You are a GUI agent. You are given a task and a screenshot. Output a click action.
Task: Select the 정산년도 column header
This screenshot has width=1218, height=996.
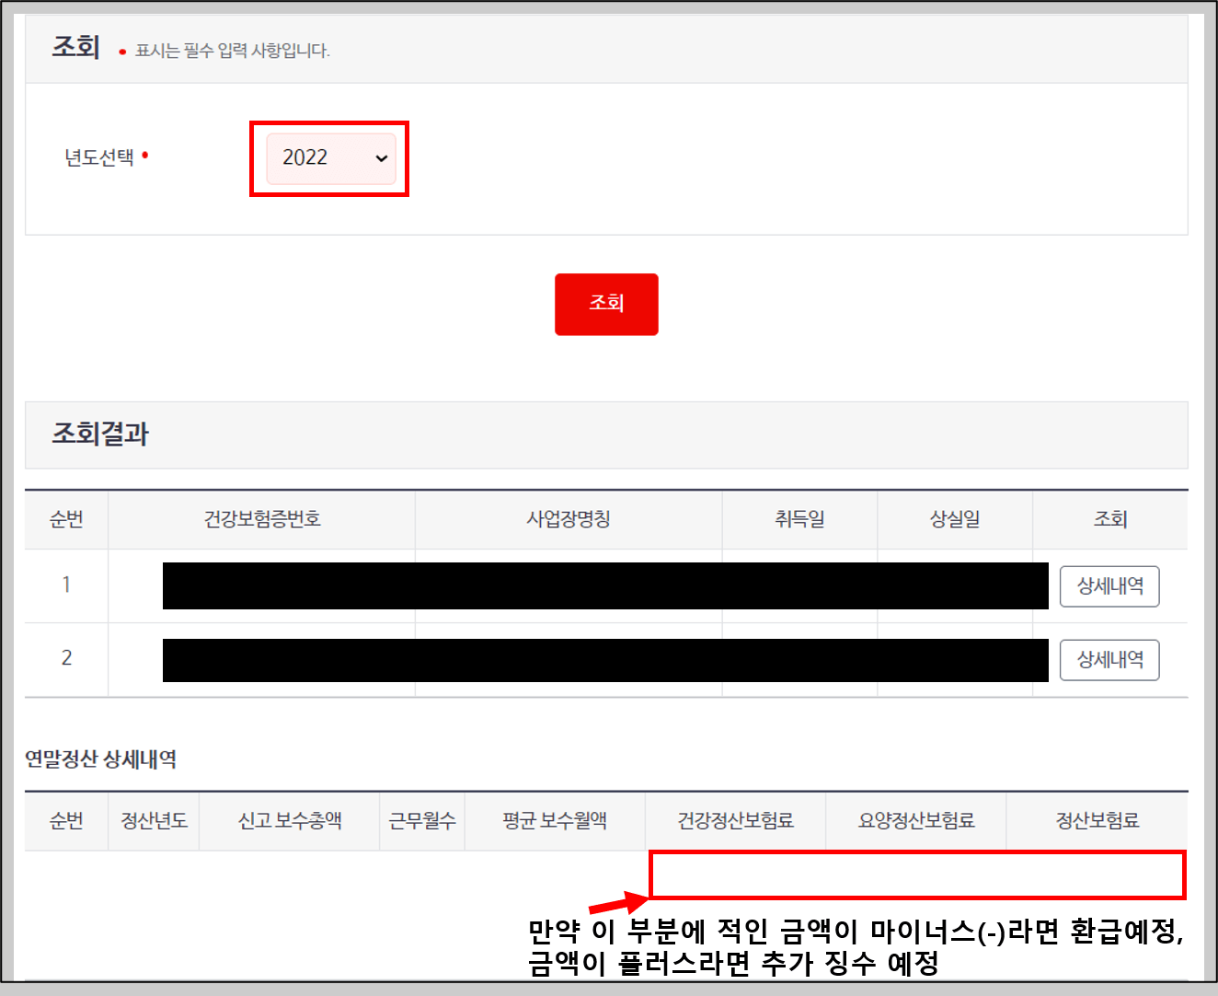tap(153, 821)
